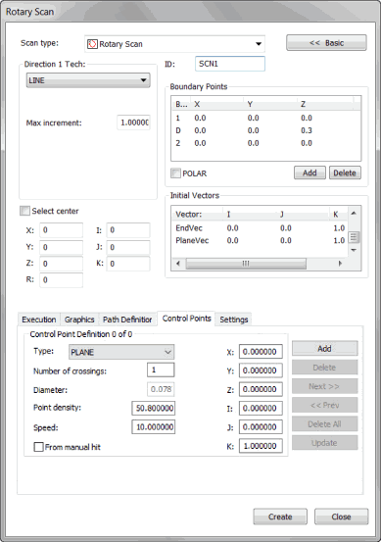381x542 pixels.
Task: Select the PlaneVec row in Initial Vectors
Action: [260, 240]
